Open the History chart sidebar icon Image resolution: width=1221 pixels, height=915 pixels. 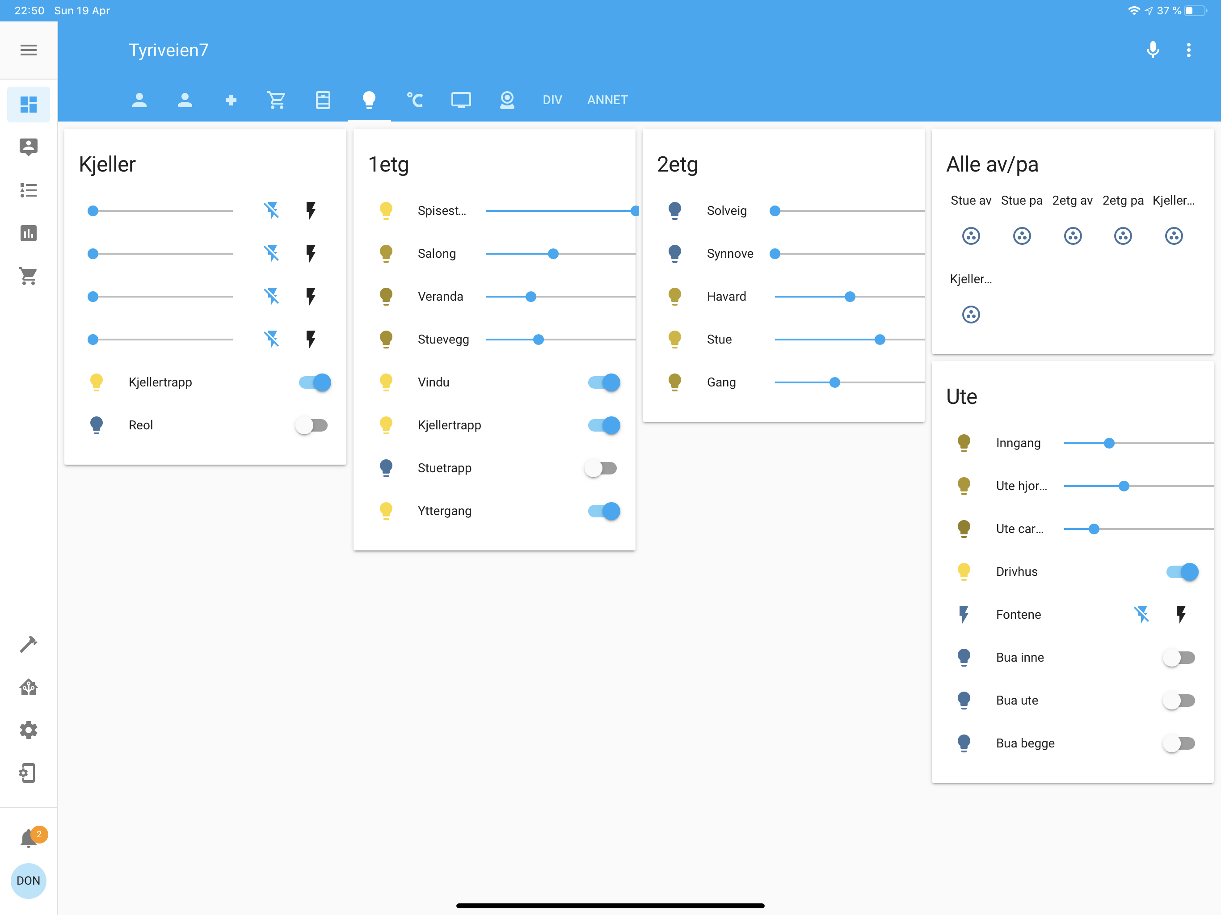tap(28, 233)
